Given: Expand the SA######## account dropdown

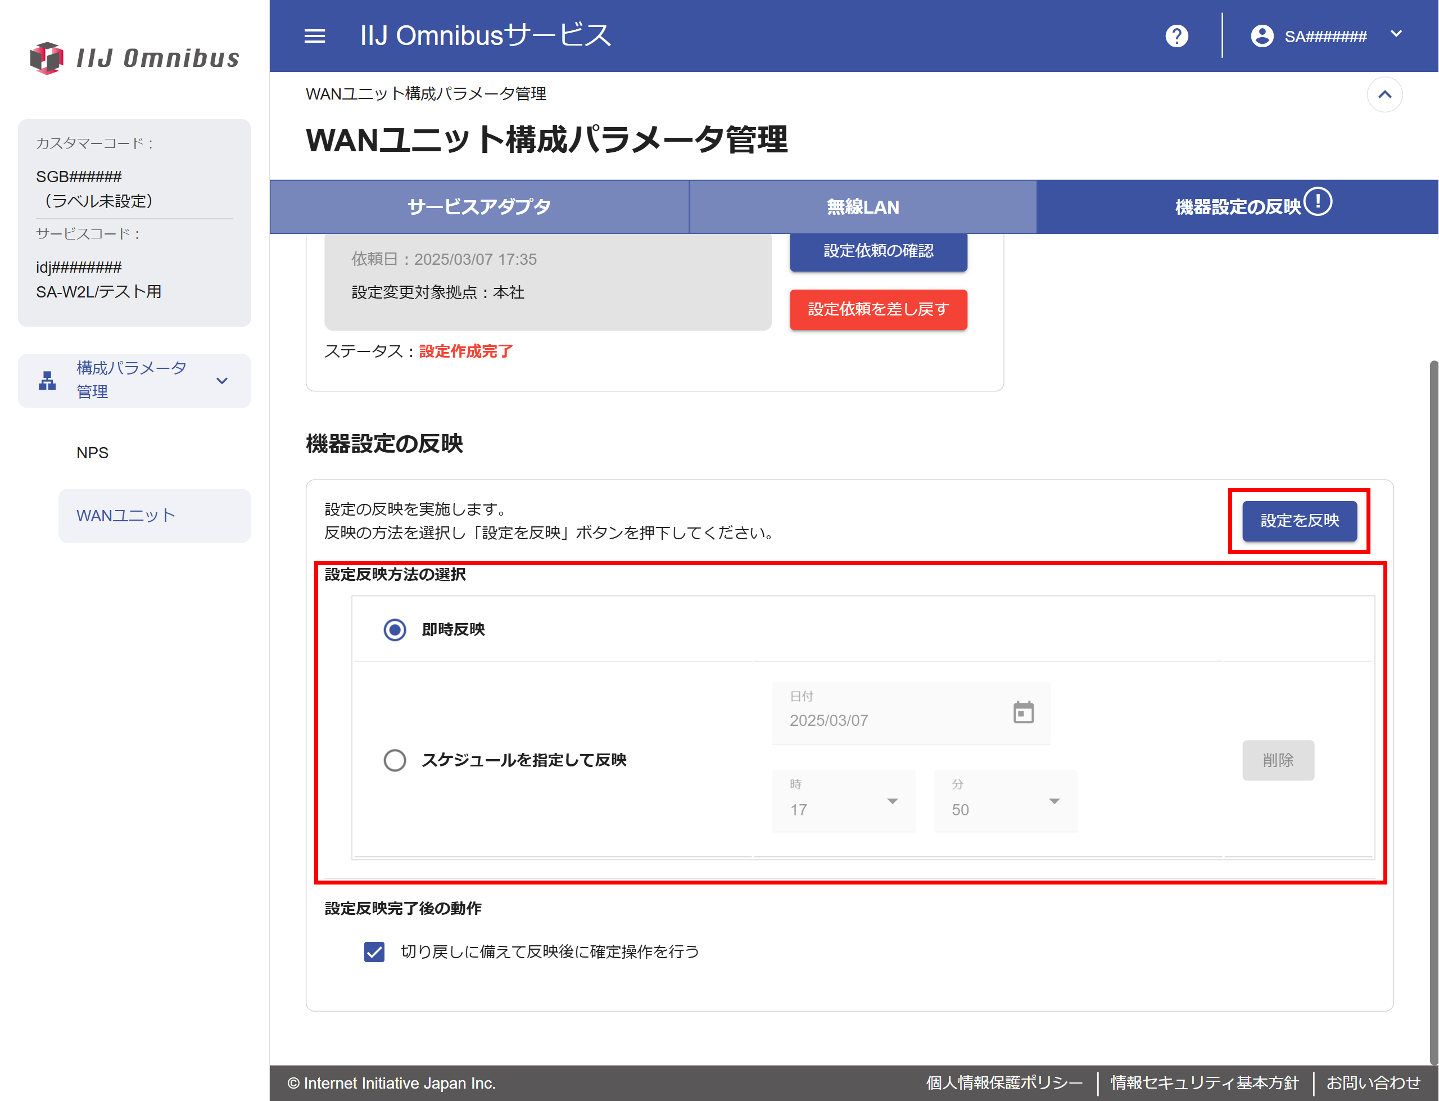Looking at the screenshot, I should click(x=1396, y=34).
